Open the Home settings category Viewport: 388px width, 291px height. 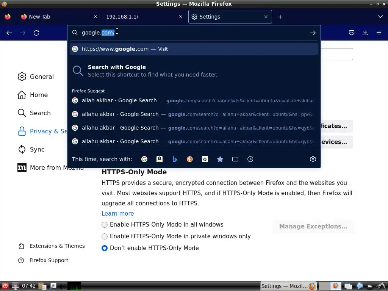pos(33,95)
